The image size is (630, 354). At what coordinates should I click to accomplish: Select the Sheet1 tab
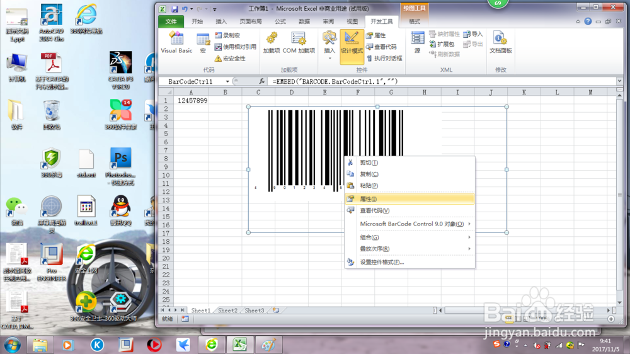[200, 311]
